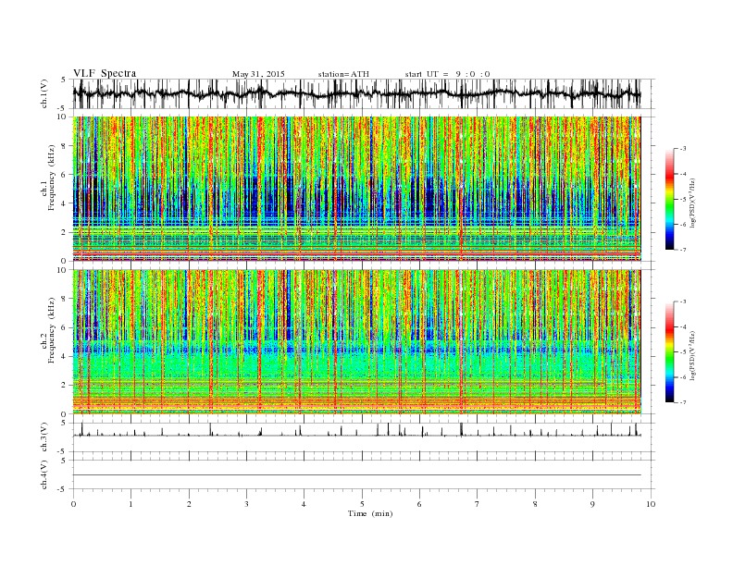
Task: Click the "-7" tick on ch.1 color bar
Action: [683, 250]
